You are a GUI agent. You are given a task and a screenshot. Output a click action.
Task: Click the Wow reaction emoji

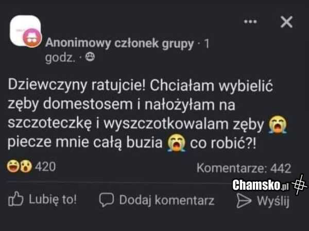point(26,166)
